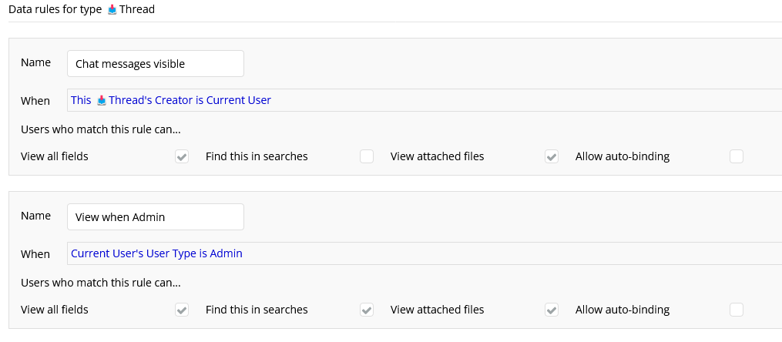Viewport: 782px width, 342px height.
Task: Click the When label of View when Admin rule
Action: 35,253
